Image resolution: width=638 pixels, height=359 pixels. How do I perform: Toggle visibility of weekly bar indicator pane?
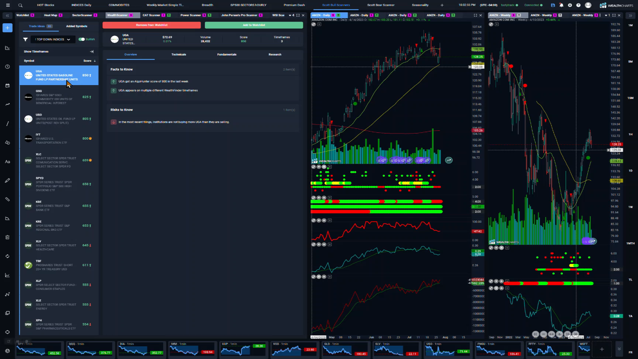pyautogui.click(x=491, y=281)
